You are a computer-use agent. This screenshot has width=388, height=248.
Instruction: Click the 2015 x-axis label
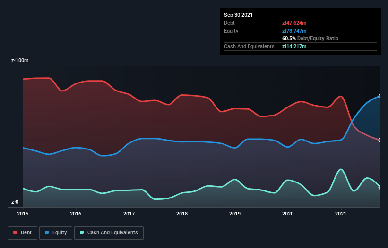23,214
